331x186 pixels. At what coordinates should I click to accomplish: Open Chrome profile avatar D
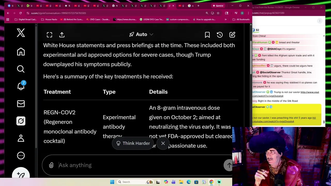(x=242, y=13)
